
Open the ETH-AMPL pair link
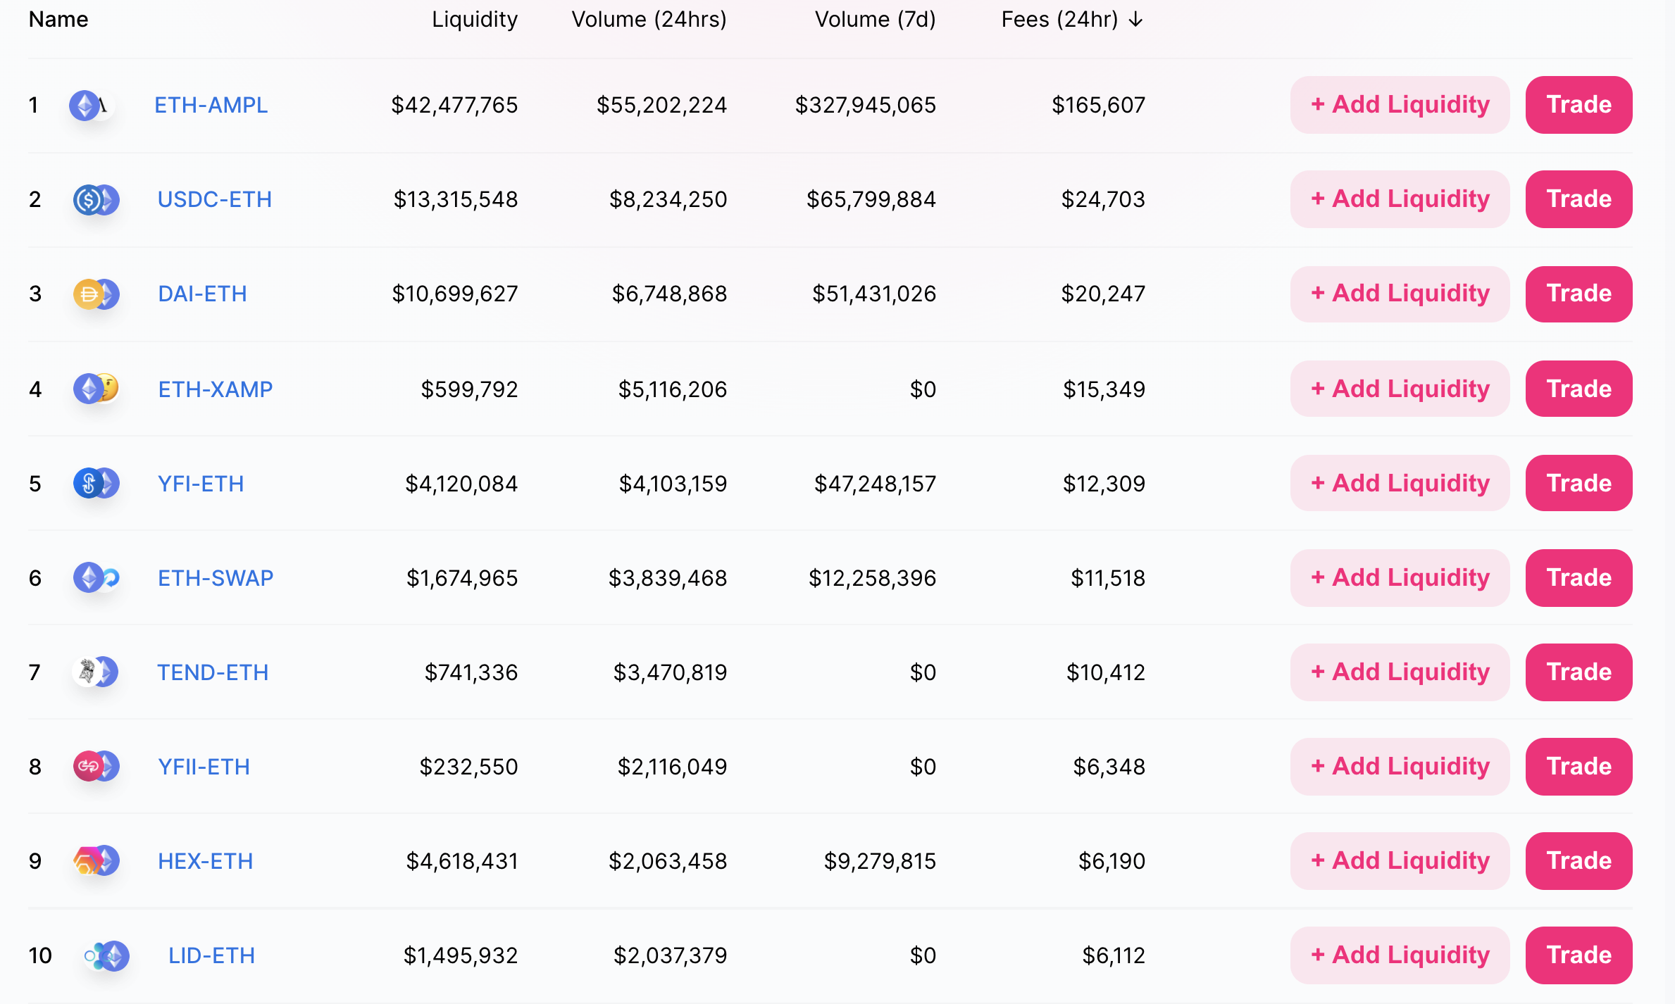click(211, 105)
